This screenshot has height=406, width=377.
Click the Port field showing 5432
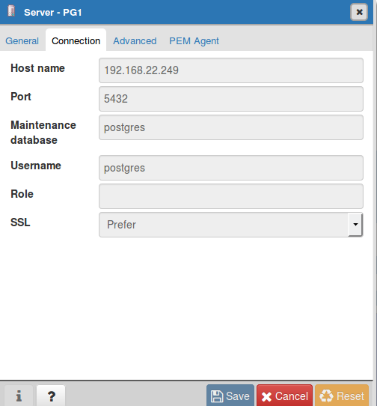pyautogui.click(x=231, y=99)
